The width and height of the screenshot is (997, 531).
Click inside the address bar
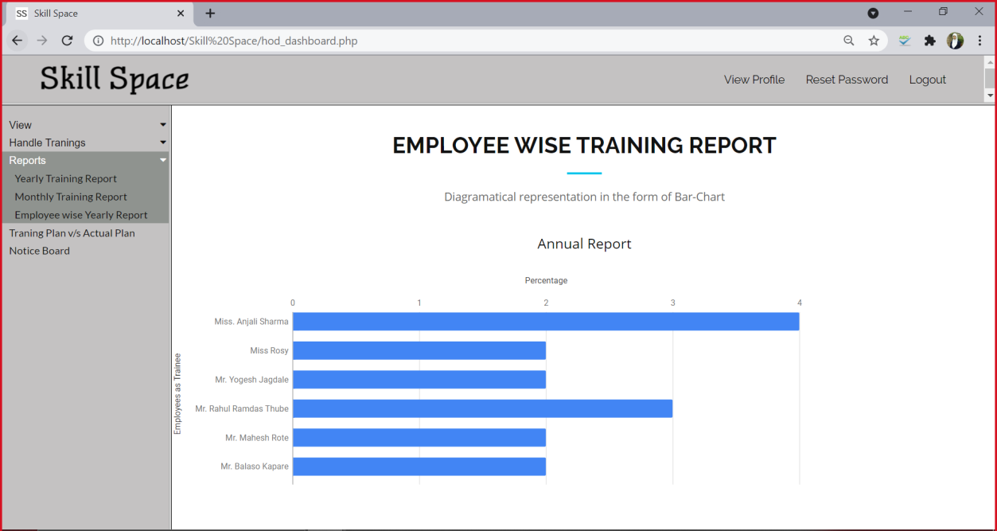[x=318, y=40]
